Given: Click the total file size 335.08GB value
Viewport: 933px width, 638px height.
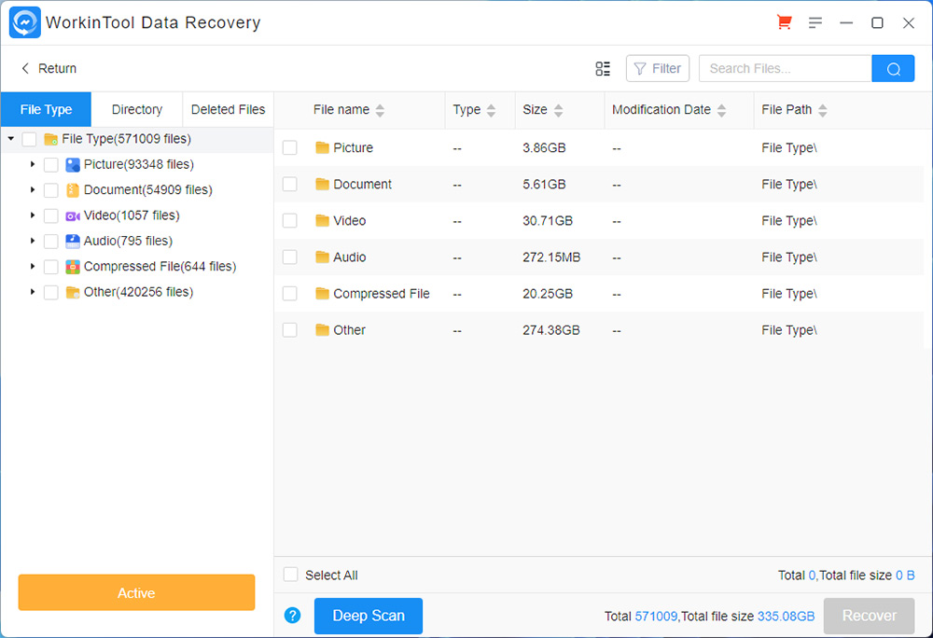Looking at the screenshot, I should point(786,616).
